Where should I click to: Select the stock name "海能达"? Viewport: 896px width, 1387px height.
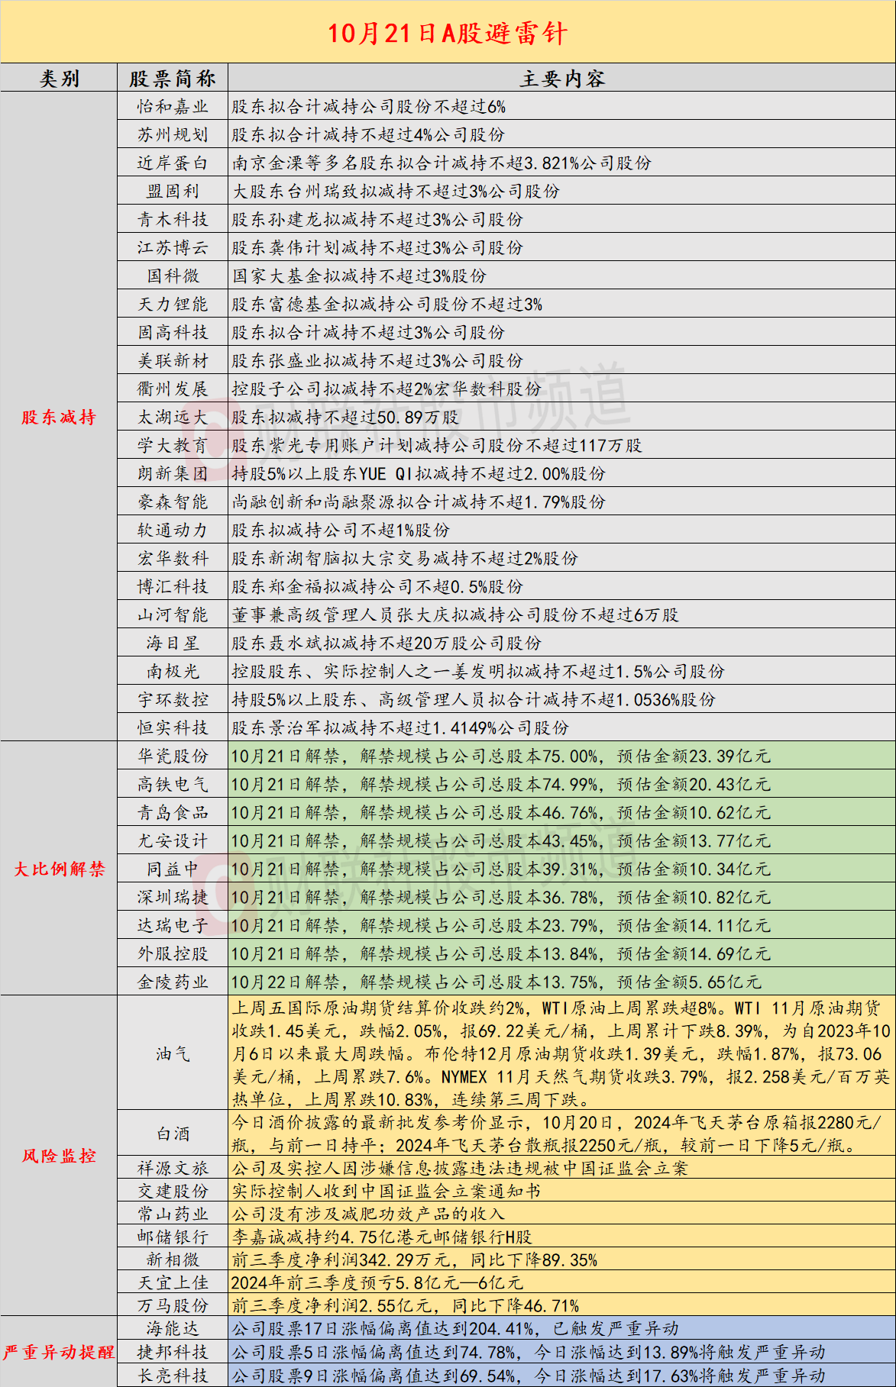pyautogui.click(x=173, y=1329)
